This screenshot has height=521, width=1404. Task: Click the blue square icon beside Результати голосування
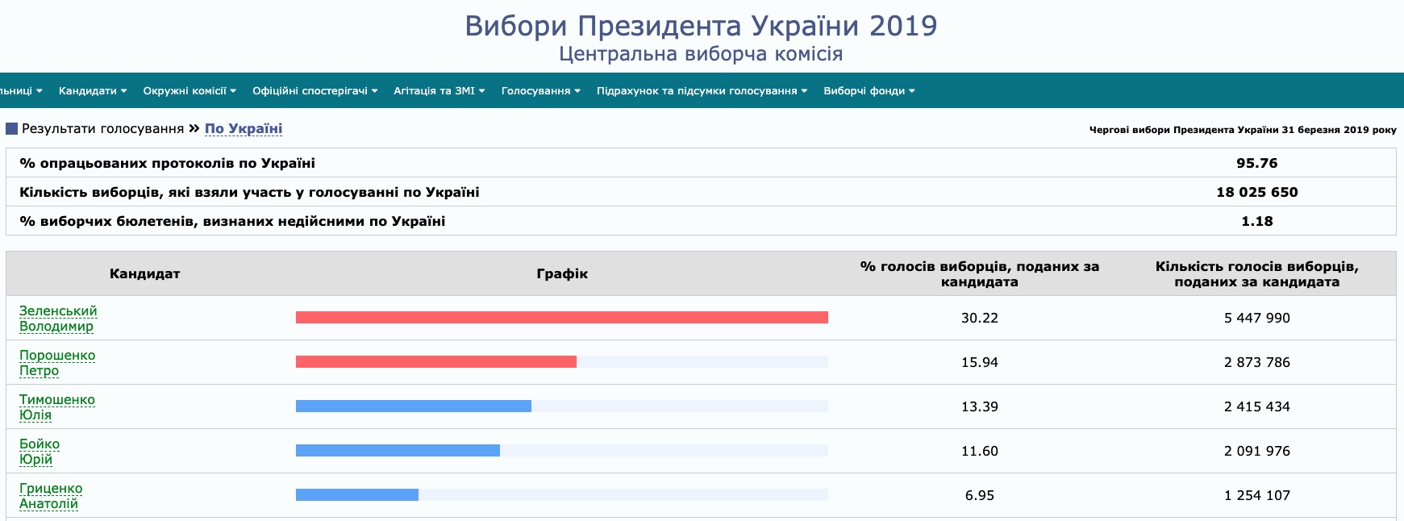pos(11,129)
